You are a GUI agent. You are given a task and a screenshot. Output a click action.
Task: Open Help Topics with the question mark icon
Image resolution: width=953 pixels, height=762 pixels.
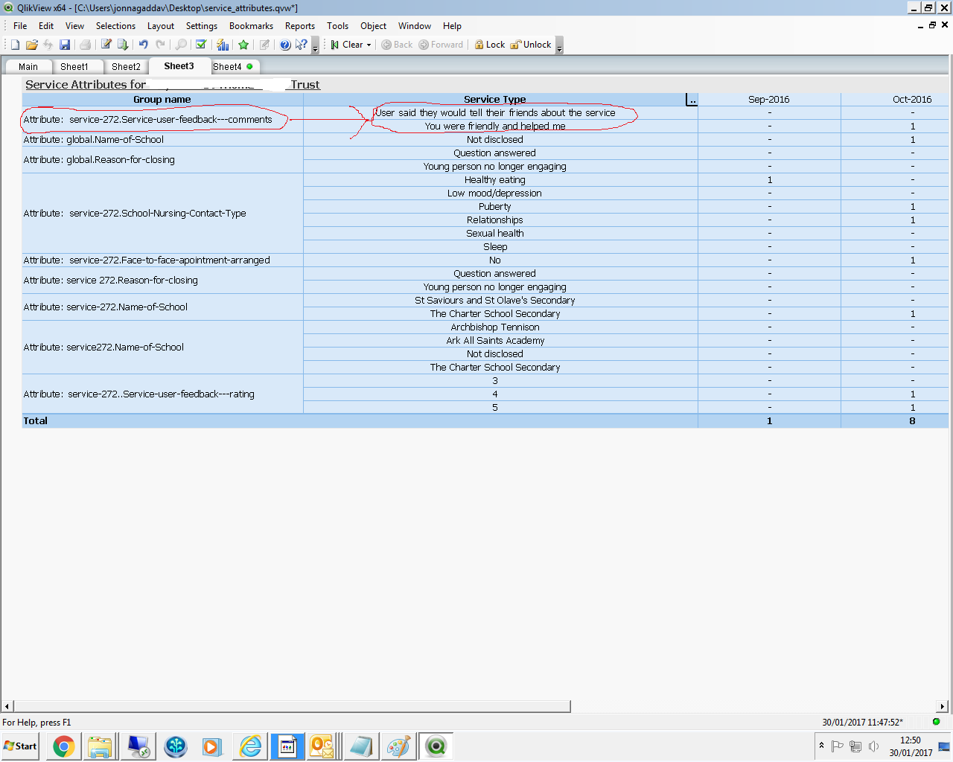coord(285,45)
